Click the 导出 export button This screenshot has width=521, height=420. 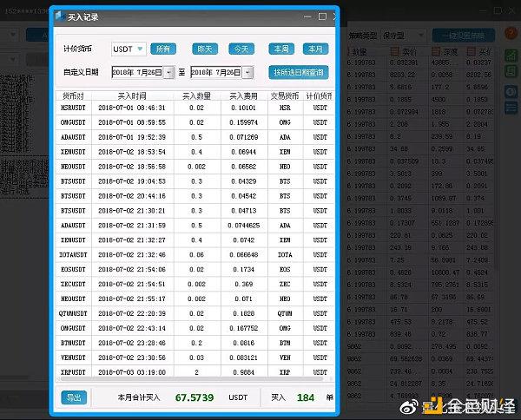[x=74, y=397]
